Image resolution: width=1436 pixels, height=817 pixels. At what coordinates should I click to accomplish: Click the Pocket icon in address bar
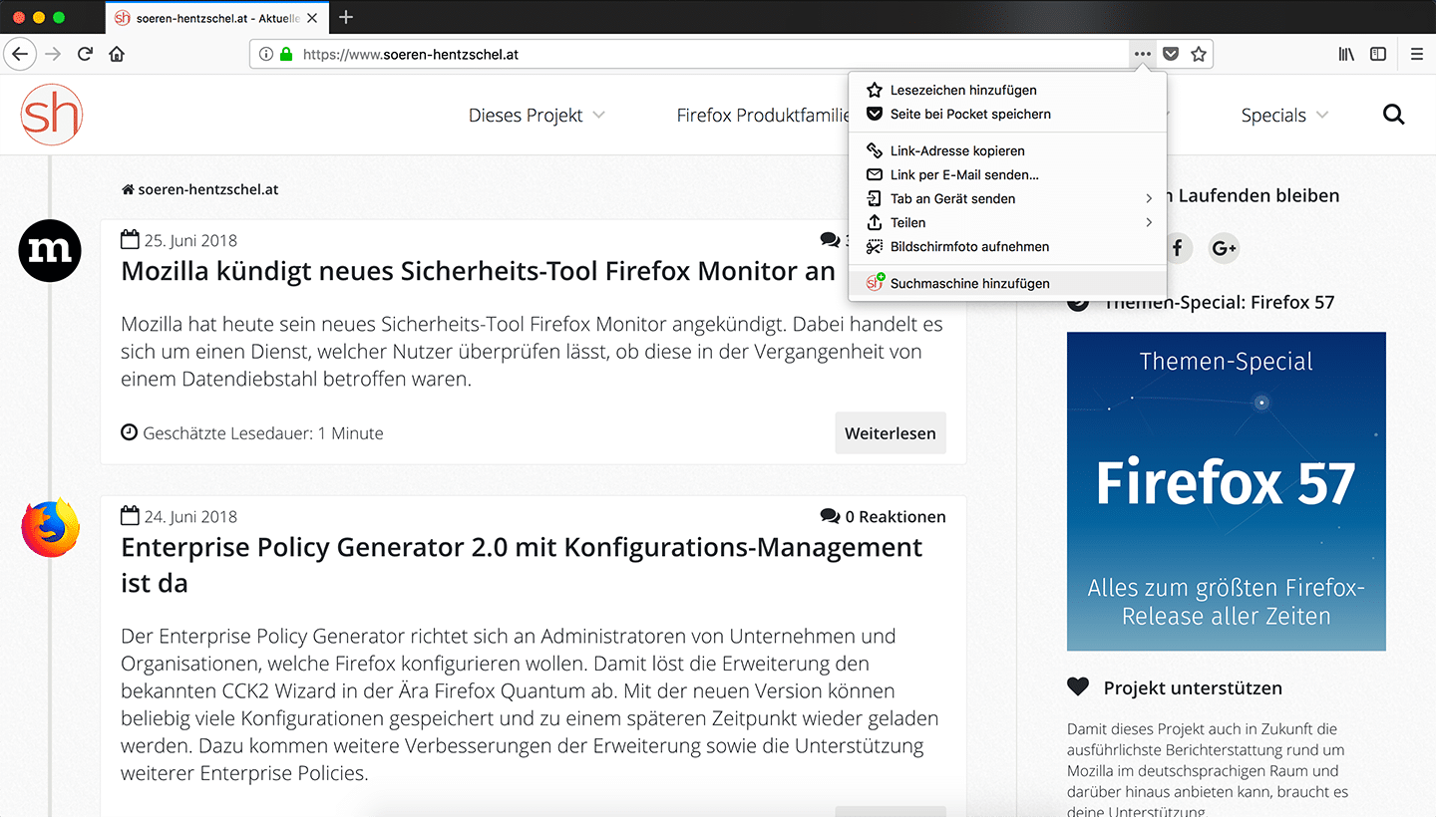pos(1171,54)
